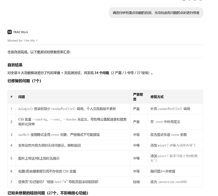Select row 2 CSS 变量 issue text

[x=72, y=122]
